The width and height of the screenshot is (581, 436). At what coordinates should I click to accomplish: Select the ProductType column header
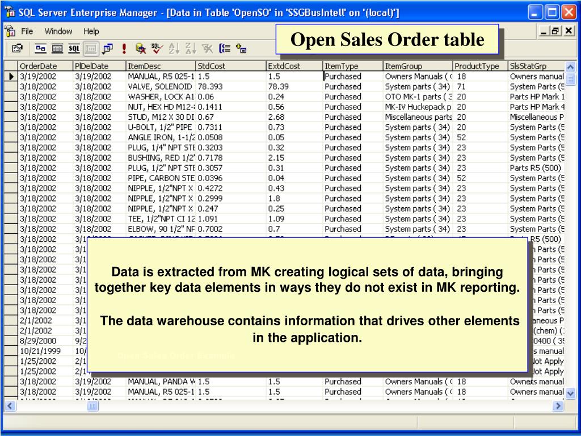(x=481, y=66)
